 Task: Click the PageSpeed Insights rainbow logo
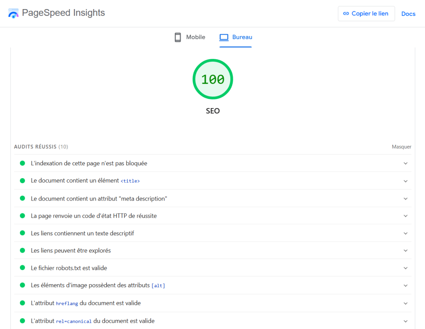coord(13,13)
